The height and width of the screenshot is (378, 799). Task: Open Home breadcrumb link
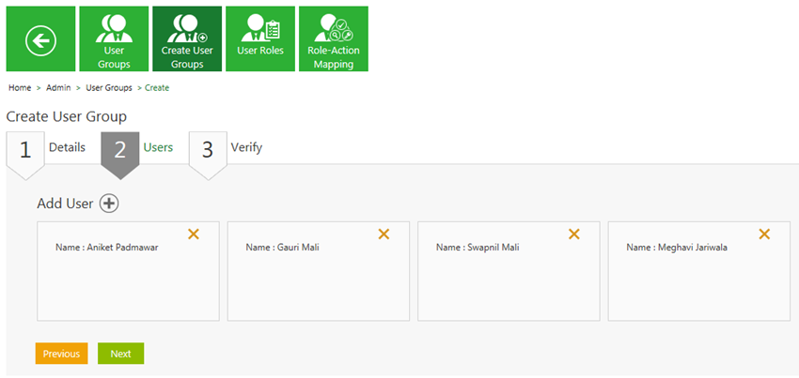click(x=20, y=88)
